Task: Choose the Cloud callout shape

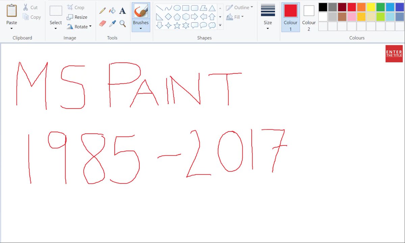Action: 212,25
